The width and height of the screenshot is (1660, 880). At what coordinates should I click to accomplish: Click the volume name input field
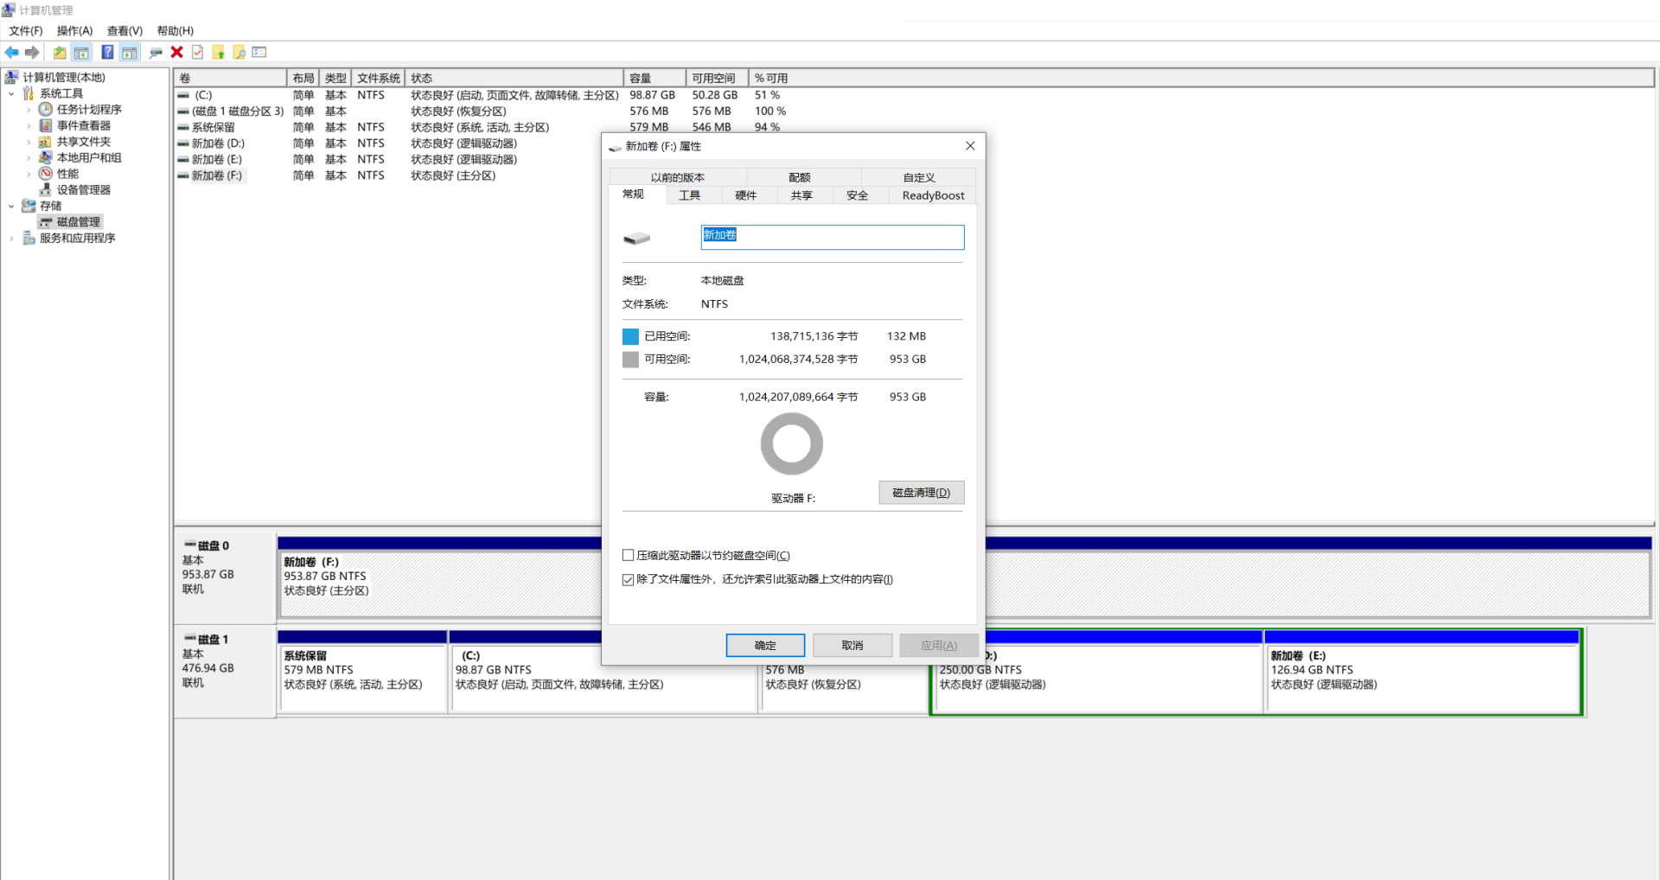832,237
